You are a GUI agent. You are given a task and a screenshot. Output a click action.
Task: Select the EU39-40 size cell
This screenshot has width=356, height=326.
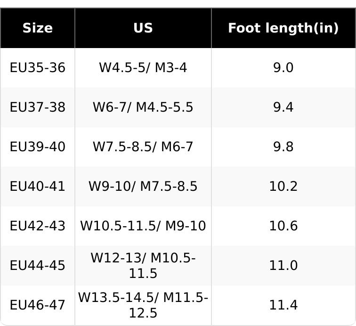click(x=38, y=147)
